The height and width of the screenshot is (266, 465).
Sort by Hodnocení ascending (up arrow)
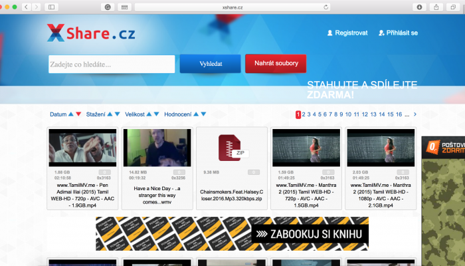(196, 114)
